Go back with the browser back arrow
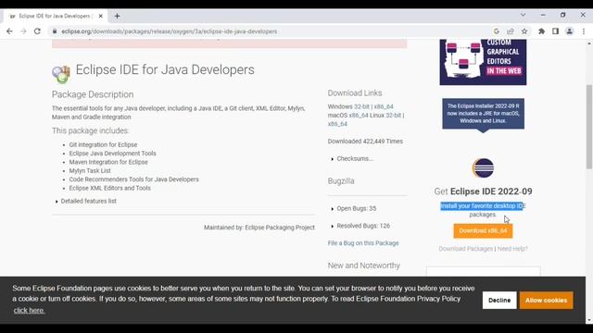This screenshot has width=593, height=333. tap(9, 31)
